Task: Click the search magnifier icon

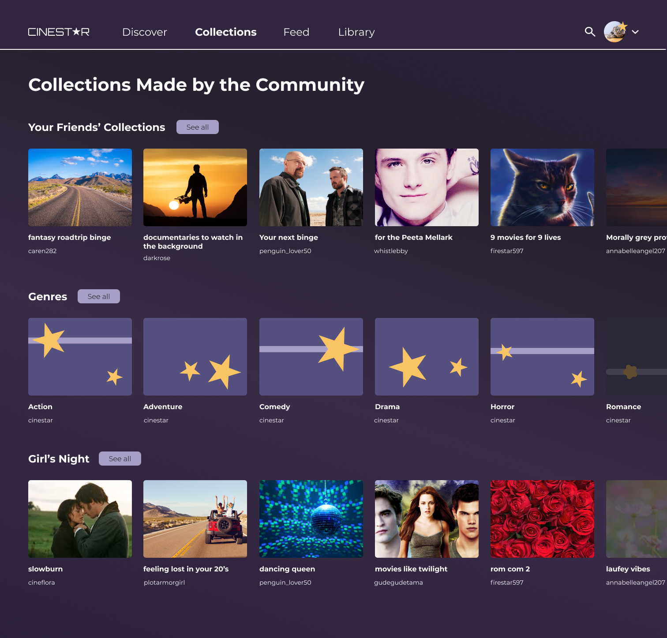Action: [x=590, y=32]
